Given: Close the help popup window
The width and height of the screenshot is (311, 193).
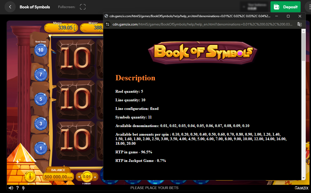Looking at the screenshot, I should [300, 16].
